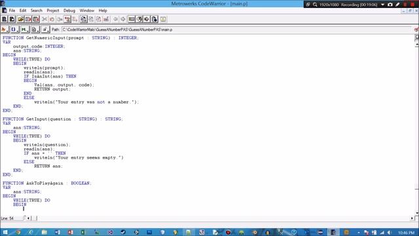Click the recorder camera snapshot icon
Screen dimensions: 419x236
click(390, 5)
